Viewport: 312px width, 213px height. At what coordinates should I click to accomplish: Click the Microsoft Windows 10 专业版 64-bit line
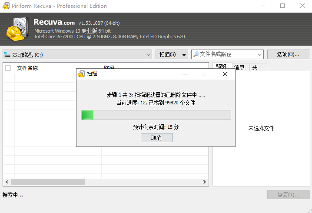73,31
